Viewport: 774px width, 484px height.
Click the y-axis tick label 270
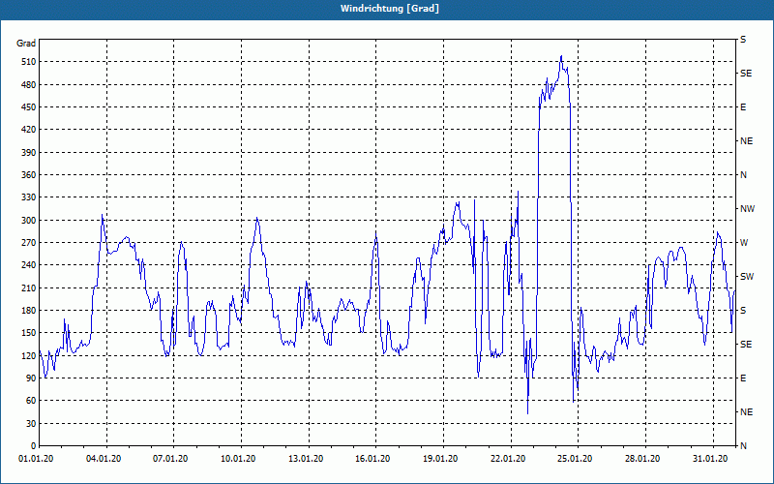coord(29,243)
